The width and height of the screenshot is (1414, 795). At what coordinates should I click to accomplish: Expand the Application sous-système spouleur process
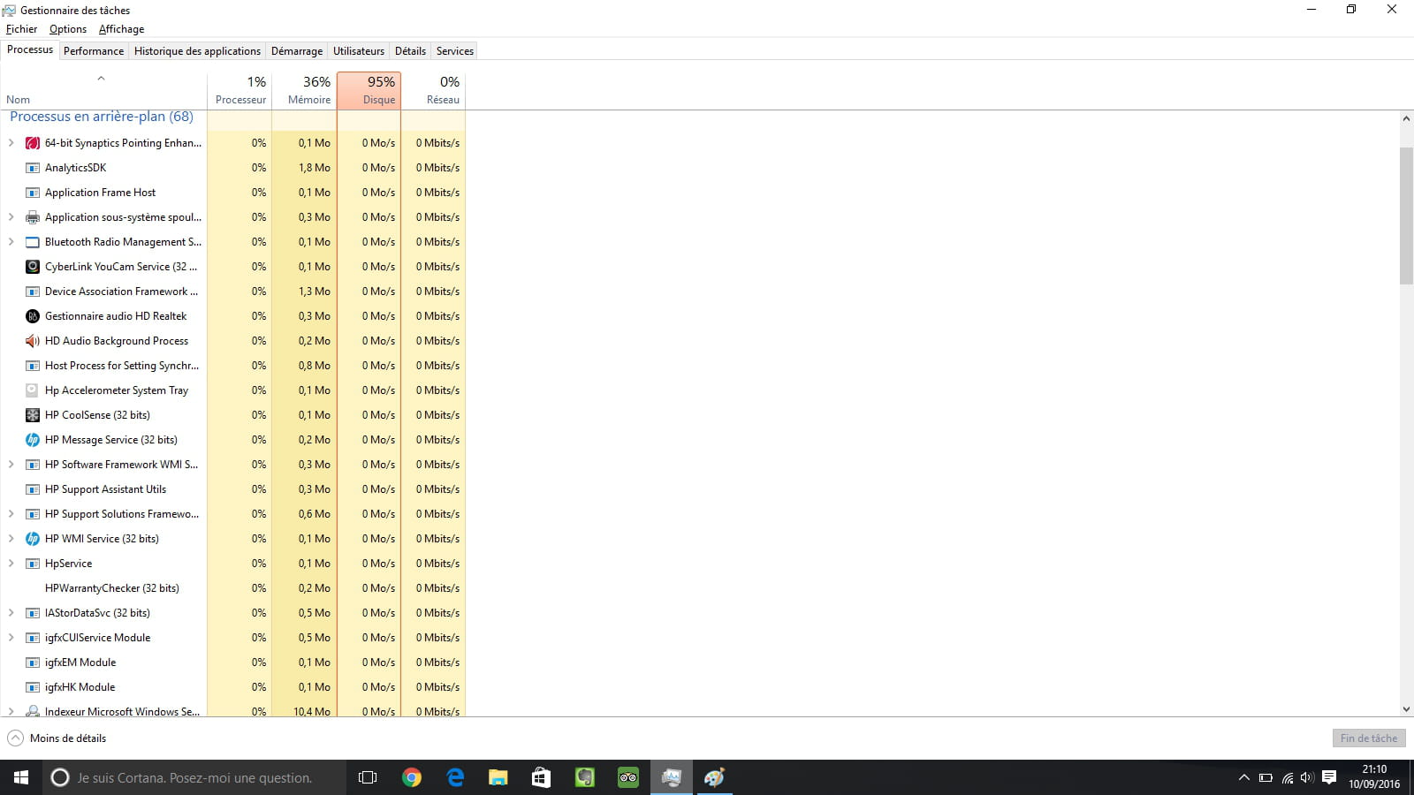click(x=11, y=217)
